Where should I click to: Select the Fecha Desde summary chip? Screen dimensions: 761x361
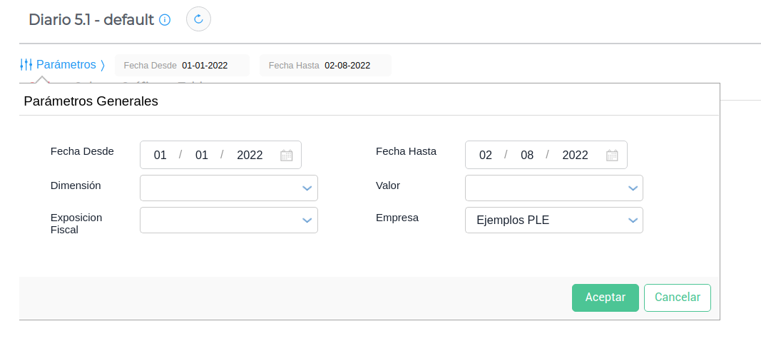pyautogui.click(x=182, y=66)
